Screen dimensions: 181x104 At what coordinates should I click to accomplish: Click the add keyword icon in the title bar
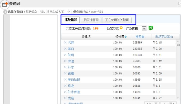click(5, 5)
